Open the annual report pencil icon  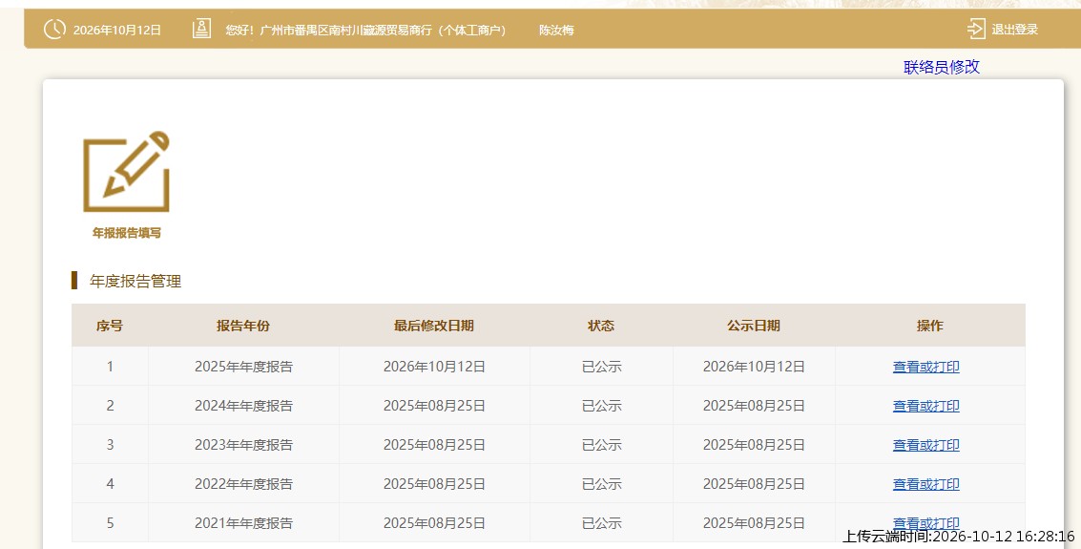pos(126,172)
